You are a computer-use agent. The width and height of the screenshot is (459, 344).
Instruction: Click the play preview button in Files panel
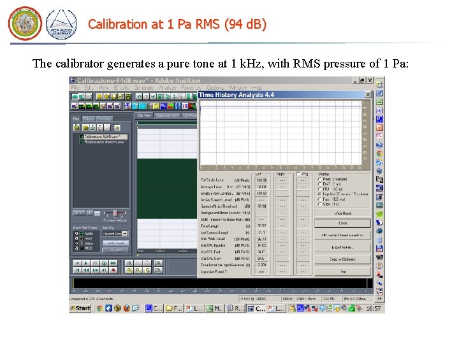point(90,213)
